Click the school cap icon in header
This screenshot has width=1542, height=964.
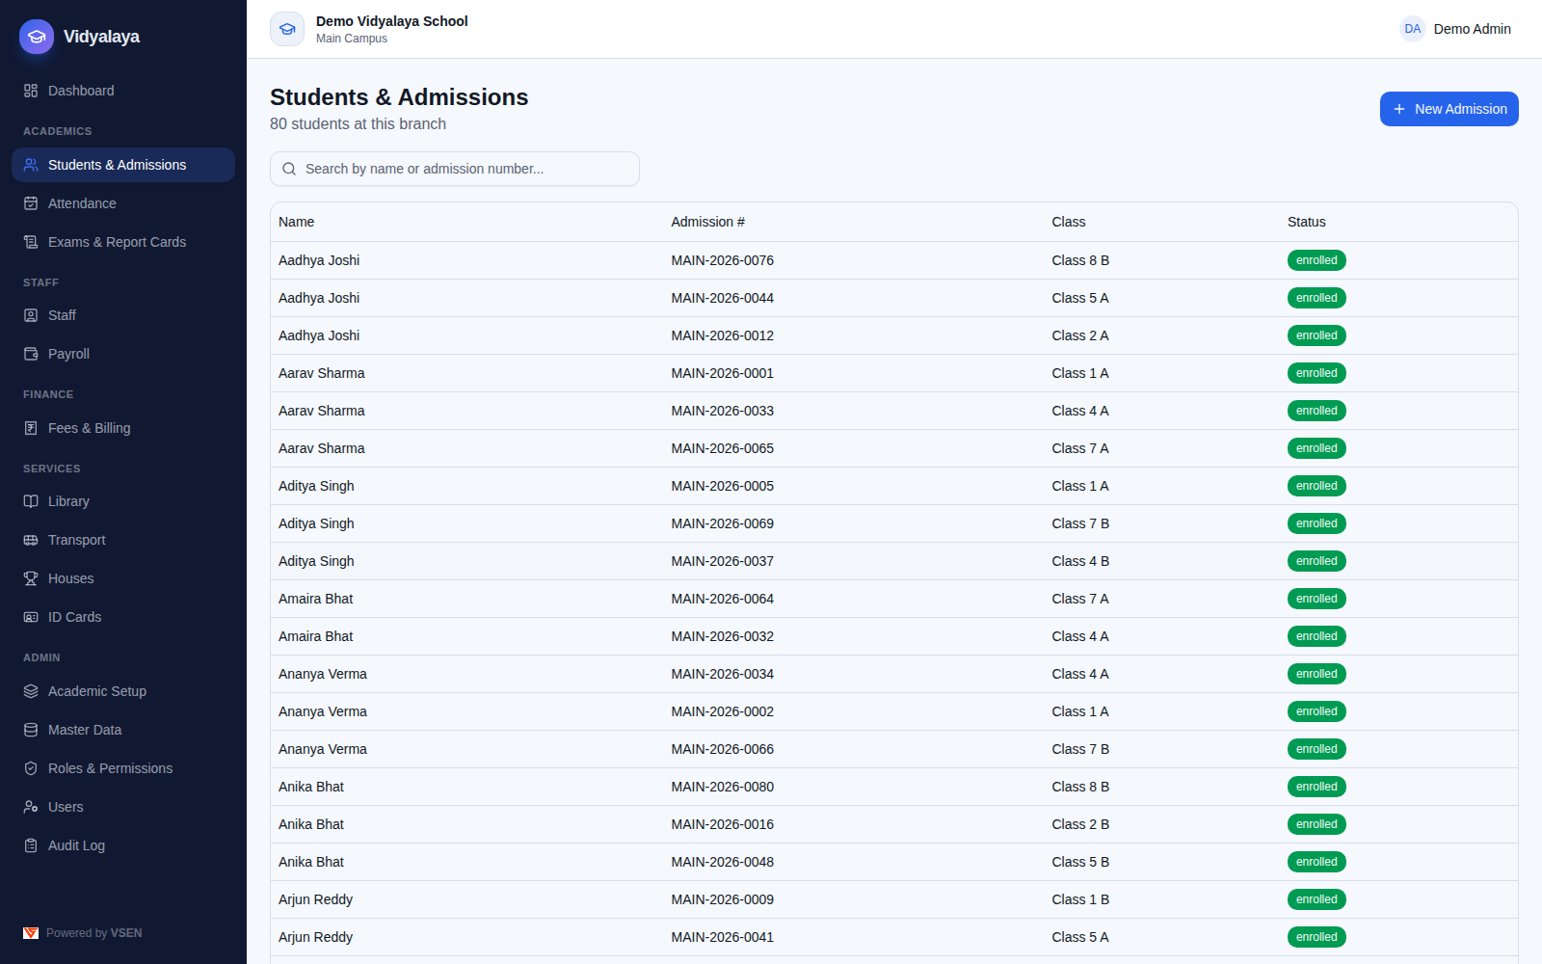[287, 29]
